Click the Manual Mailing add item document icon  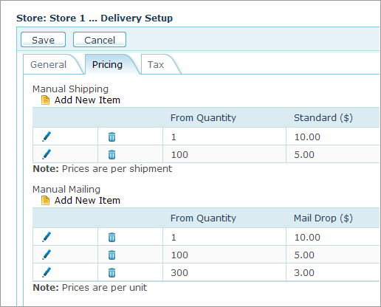point(45,201)
